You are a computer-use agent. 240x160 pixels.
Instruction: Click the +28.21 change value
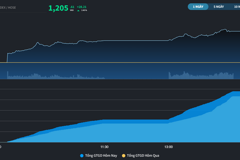click(x=82, y=7)
